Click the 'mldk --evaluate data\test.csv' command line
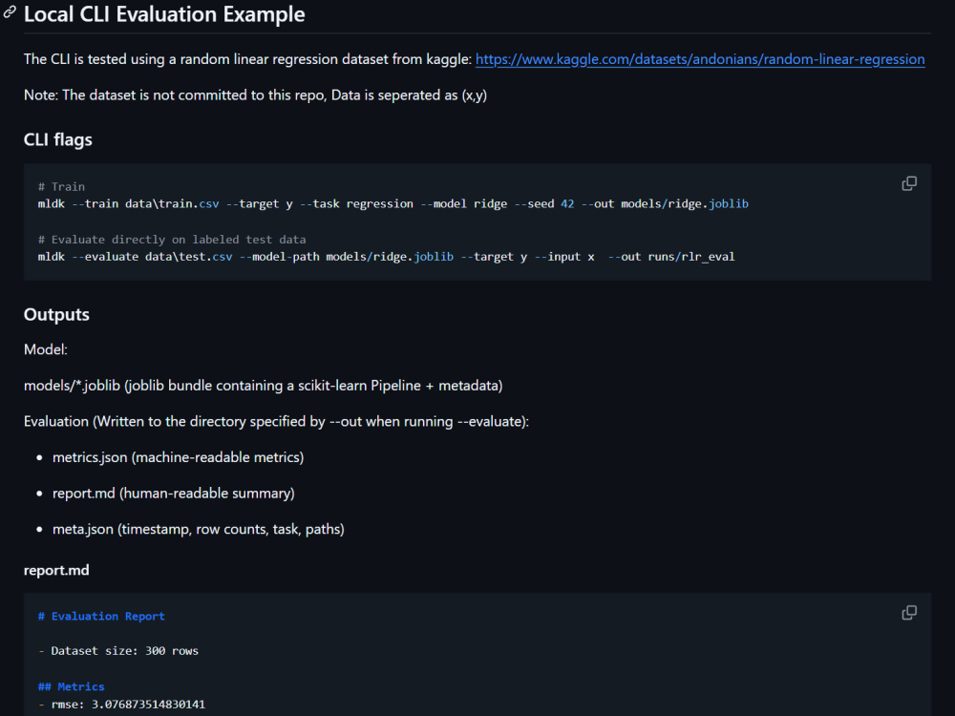The width and height of the screenshot is (955, 716). 386,256
